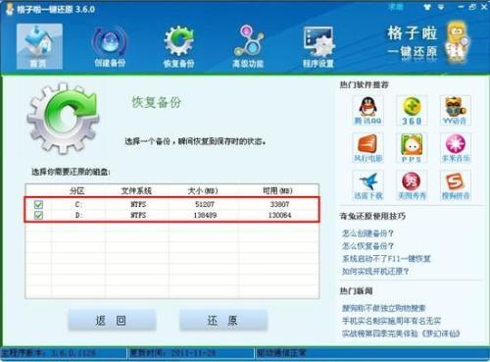
Task: Click the 腾讯QQ penguin icon
Action: click(368, 111)
